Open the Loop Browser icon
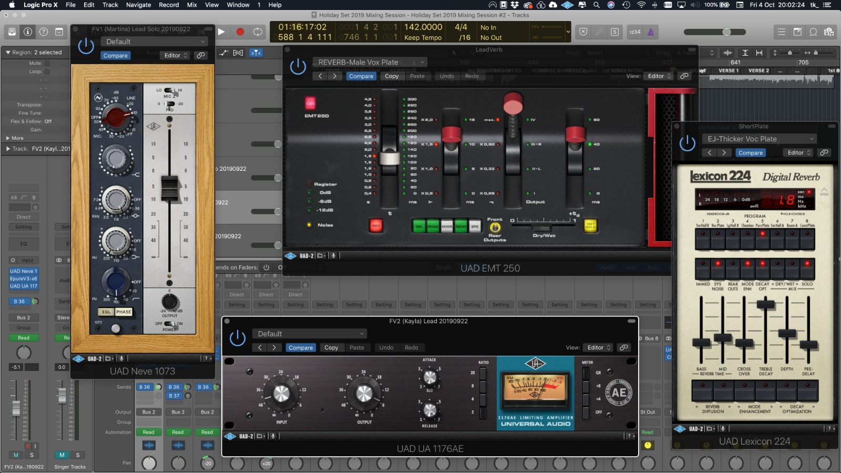The height and width of the screenshot is (473, 841). [813, 32]
